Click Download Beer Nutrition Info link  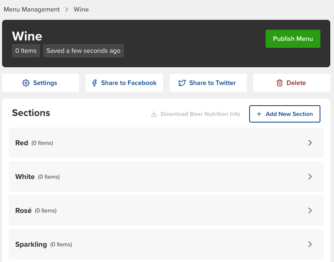pyautogui.click(x=196, y=114)
